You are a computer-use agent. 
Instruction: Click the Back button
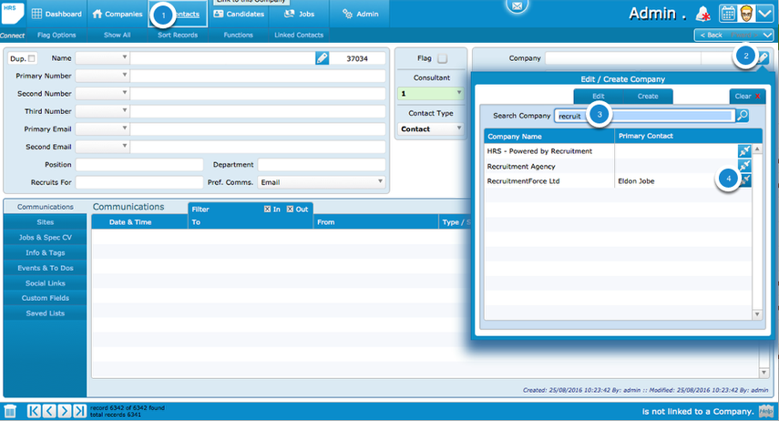tap(711, 35)
